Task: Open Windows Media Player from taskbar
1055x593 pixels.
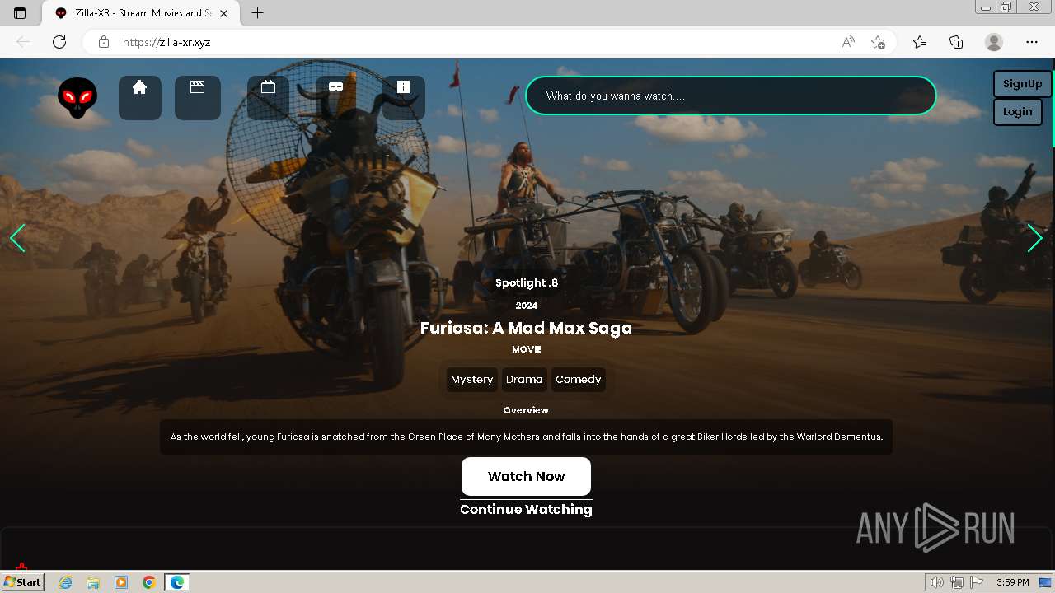Action: click(x=121, y=582)
